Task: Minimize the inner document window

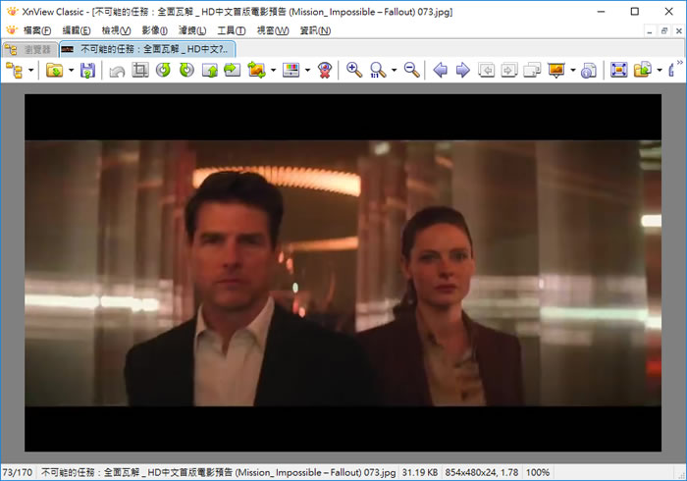Action: tap(650, 31)
